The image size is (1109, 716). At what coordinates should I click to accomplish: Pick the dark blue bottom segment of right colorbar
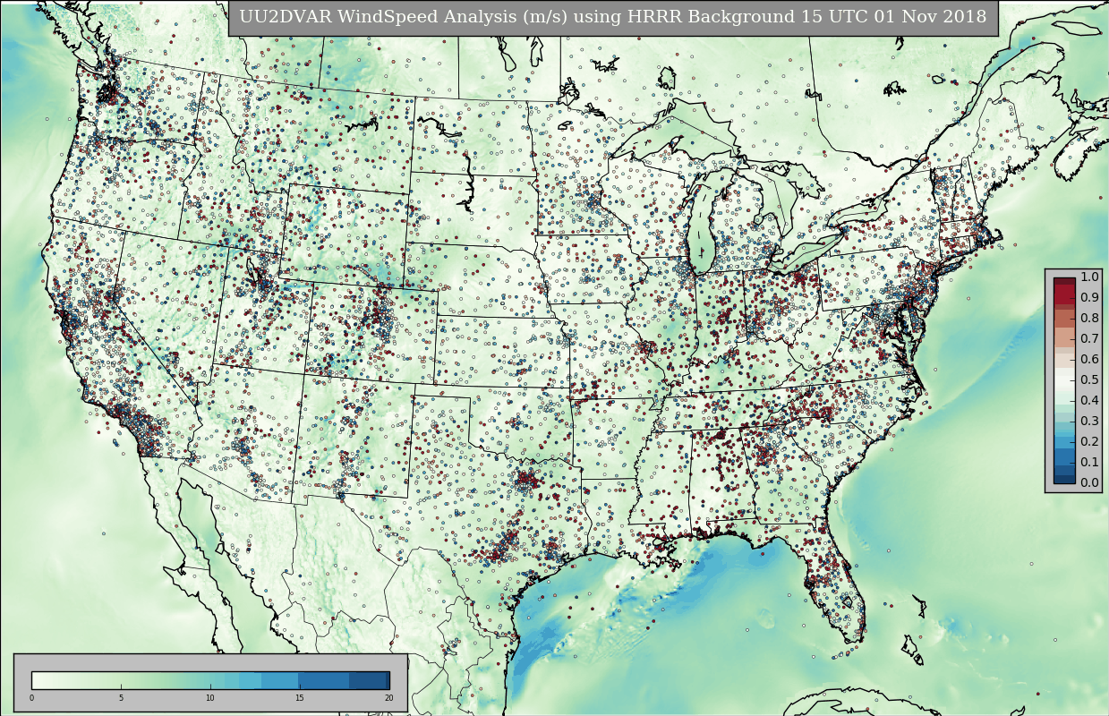(1064, 479)
